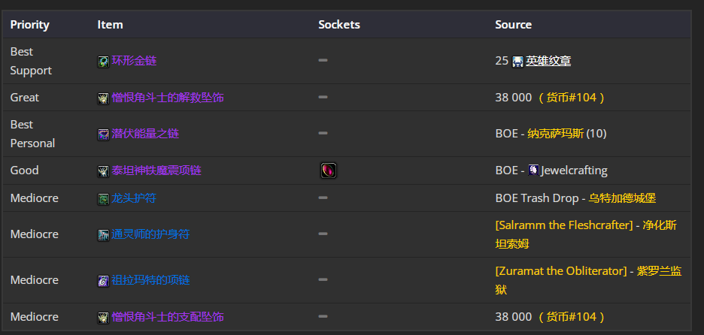
Task: Open the Zuramat the Obliterator link
Action: point(561,271)
